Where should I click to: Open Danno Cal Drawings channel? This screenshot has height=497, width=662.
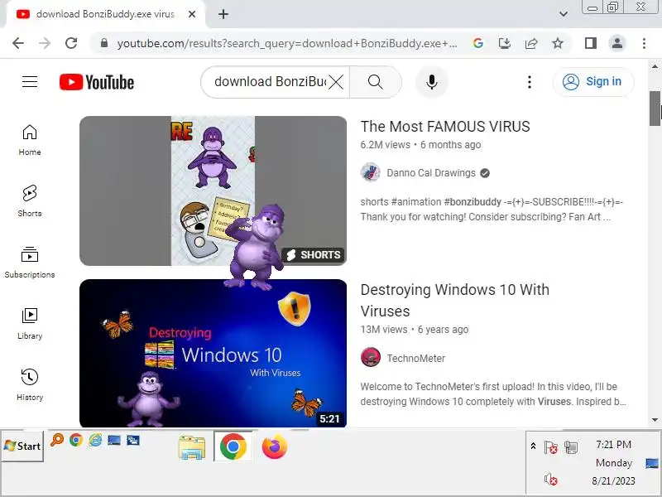(431, 173)
